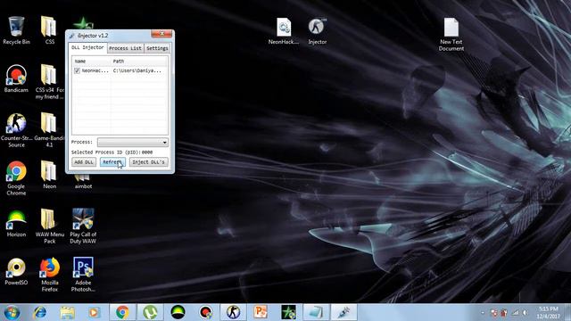This screenshot has height=321, width=571.
Task: Open the green star app in the taskbar
Action: (x=289, y=312)
